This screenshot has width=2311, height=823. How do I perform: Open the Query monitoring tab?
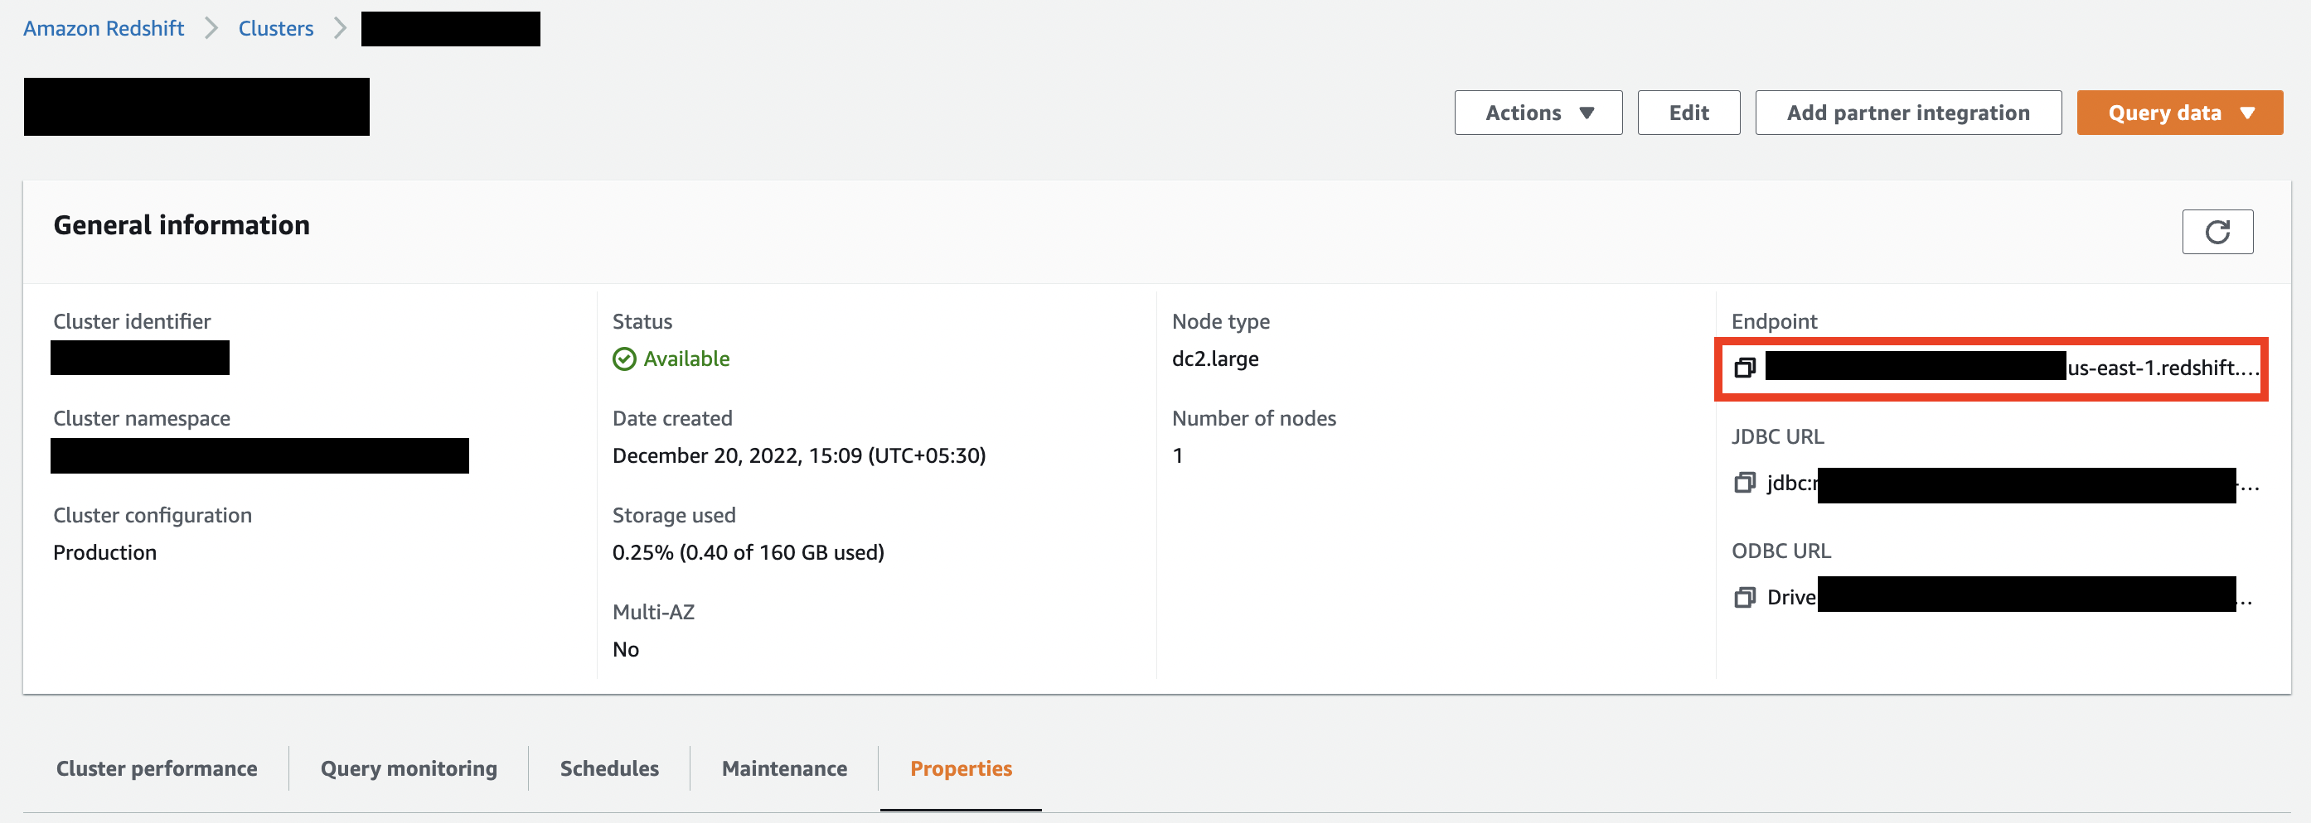[408, 768]
